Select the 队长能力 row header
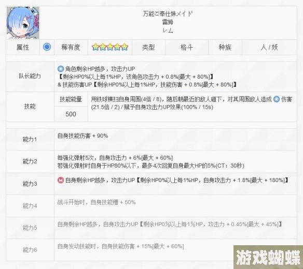The width and height of the screenshot is (303, 269). [30, 77]
